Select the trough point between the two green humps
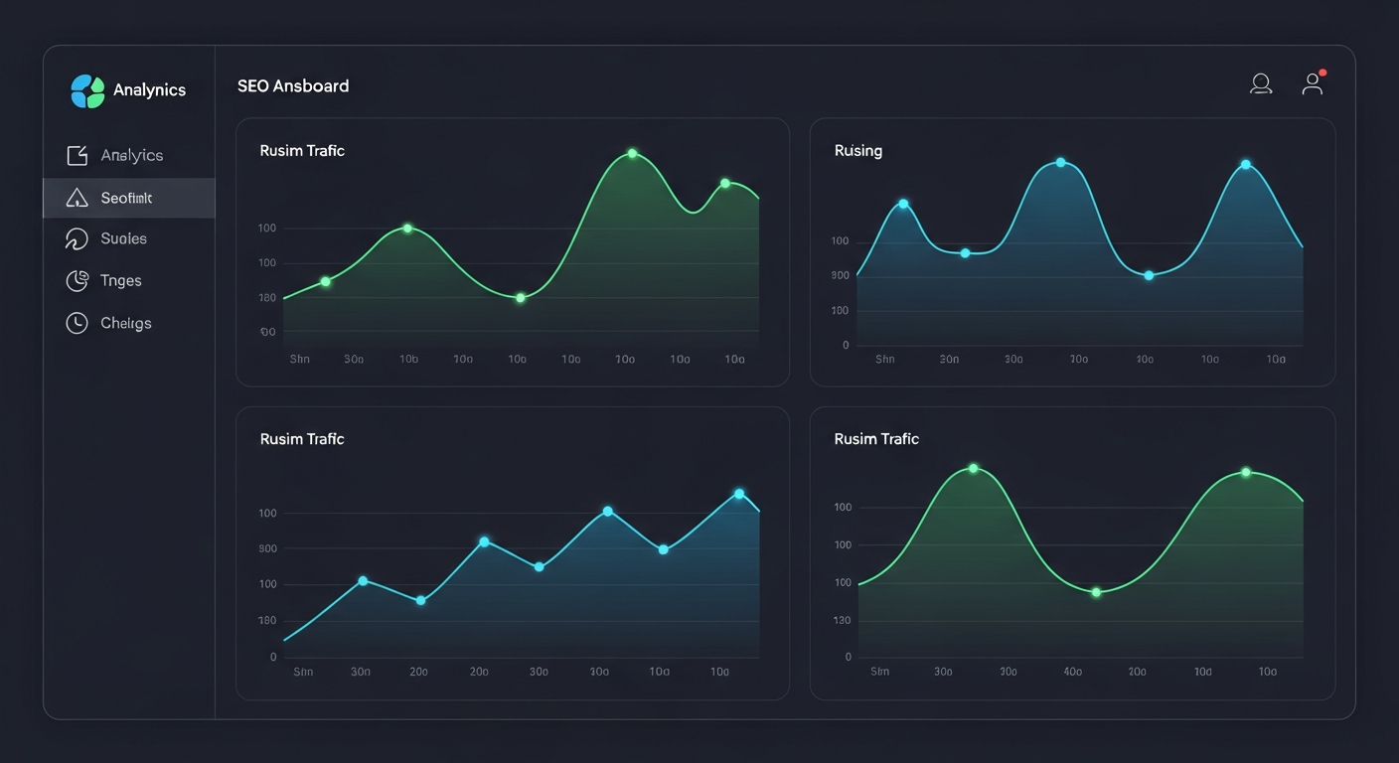This screenshot has height=763, width=1399. [x=1096, y=592]
